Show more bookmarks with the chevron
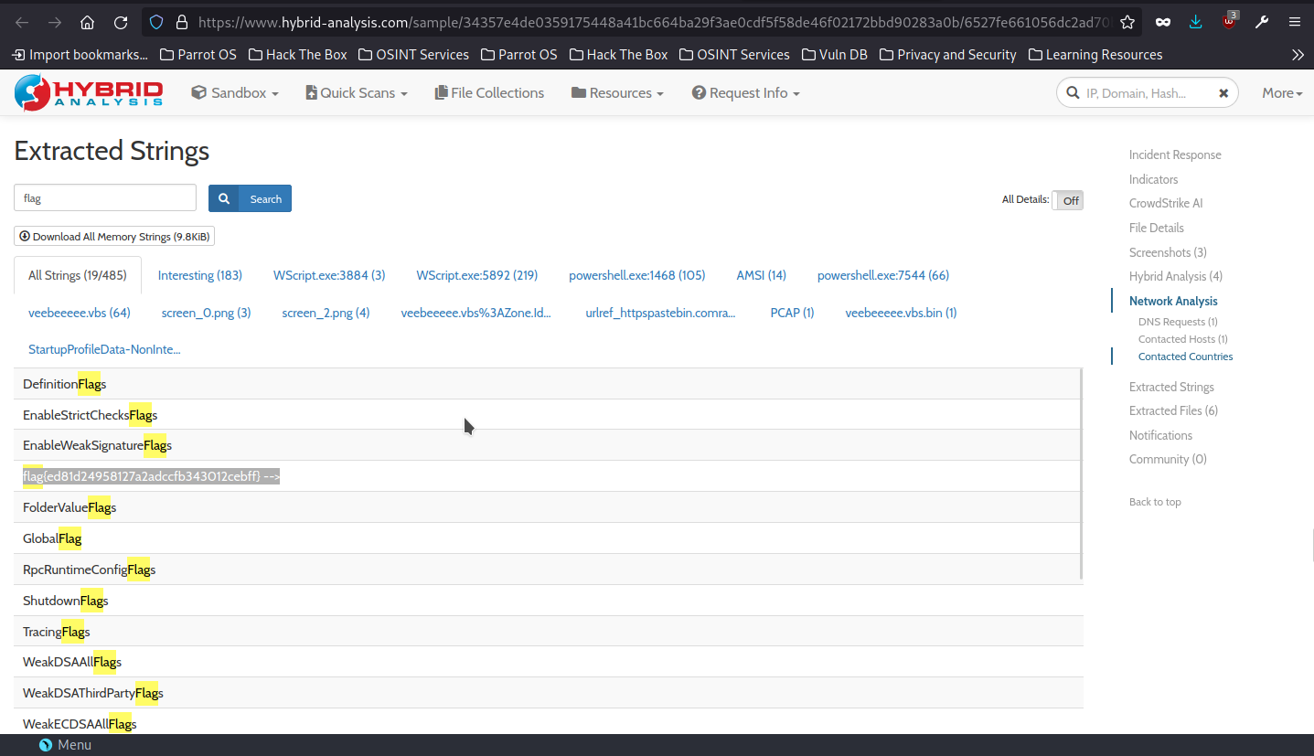This screenshot has height=756, width=1314. (1298, 55)
